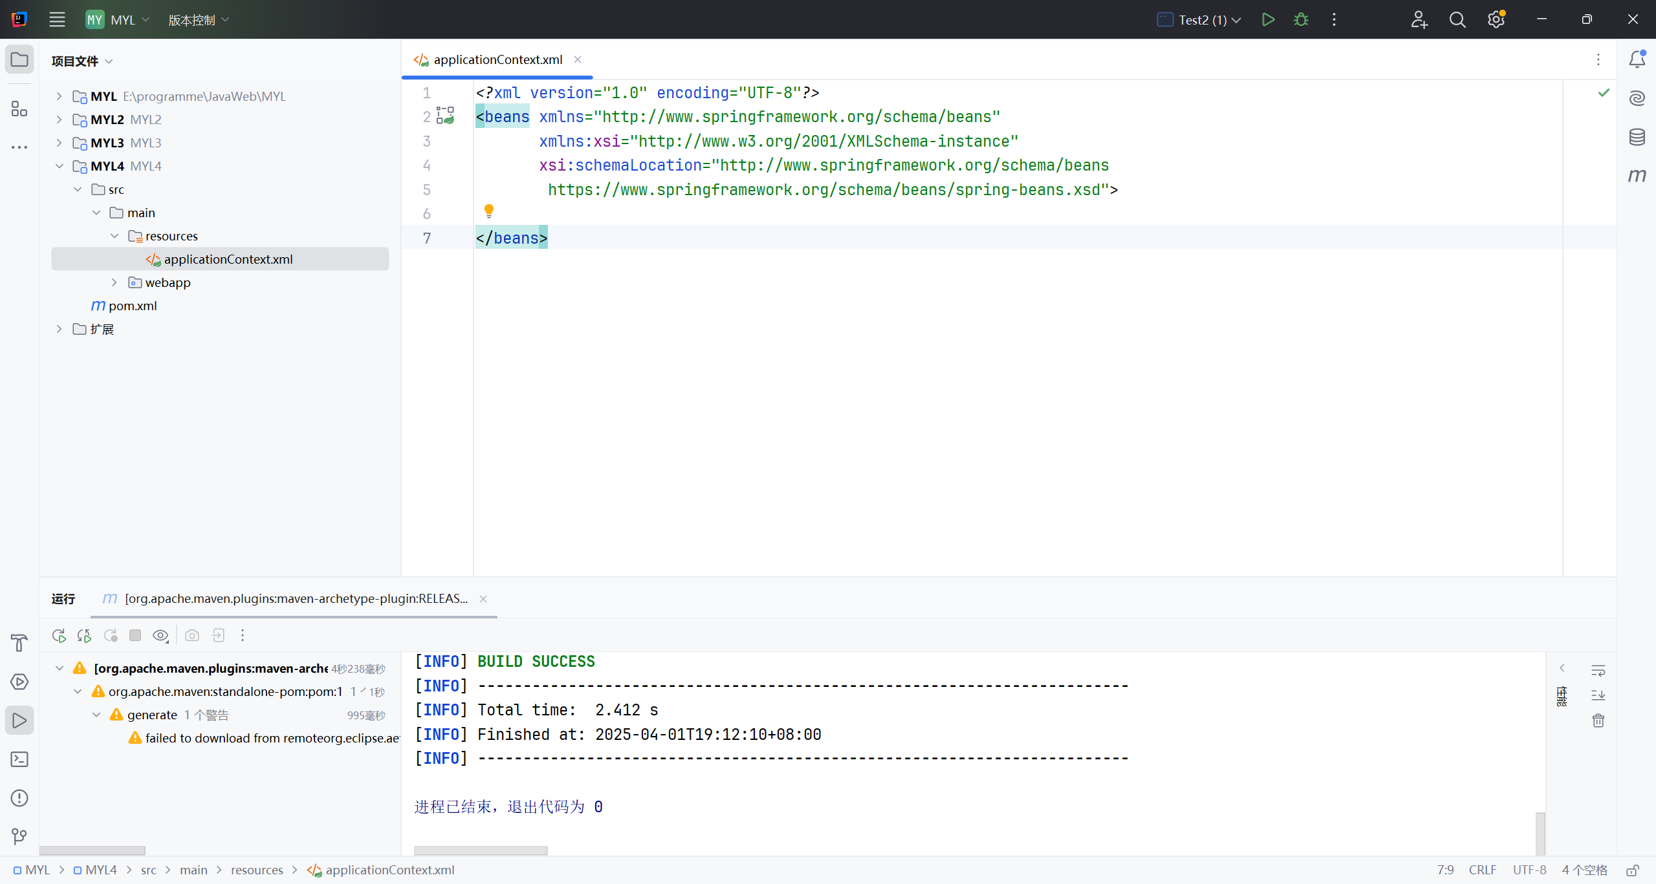This screenshot has width=1656, height=884.
Task: Click the Rerun Maven build icon
Action: point(59,635)
